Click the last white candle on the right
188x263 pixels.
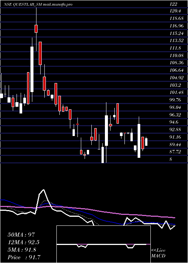(146, 142)
